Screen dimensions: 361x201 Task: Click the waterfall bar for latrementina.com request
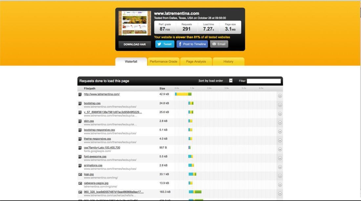tap(183, 94)
